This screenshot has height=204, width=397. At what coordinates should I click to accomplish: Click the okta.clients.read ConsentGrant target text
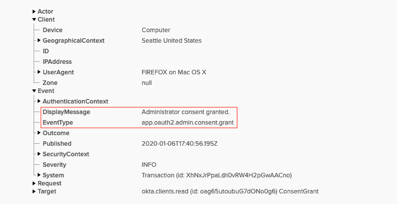(230, 191)
